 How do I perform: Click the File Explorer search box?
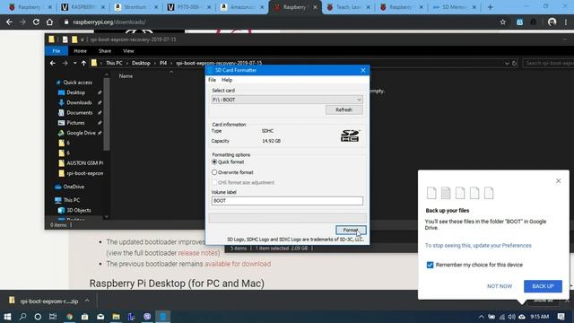(x=548, y=63)
